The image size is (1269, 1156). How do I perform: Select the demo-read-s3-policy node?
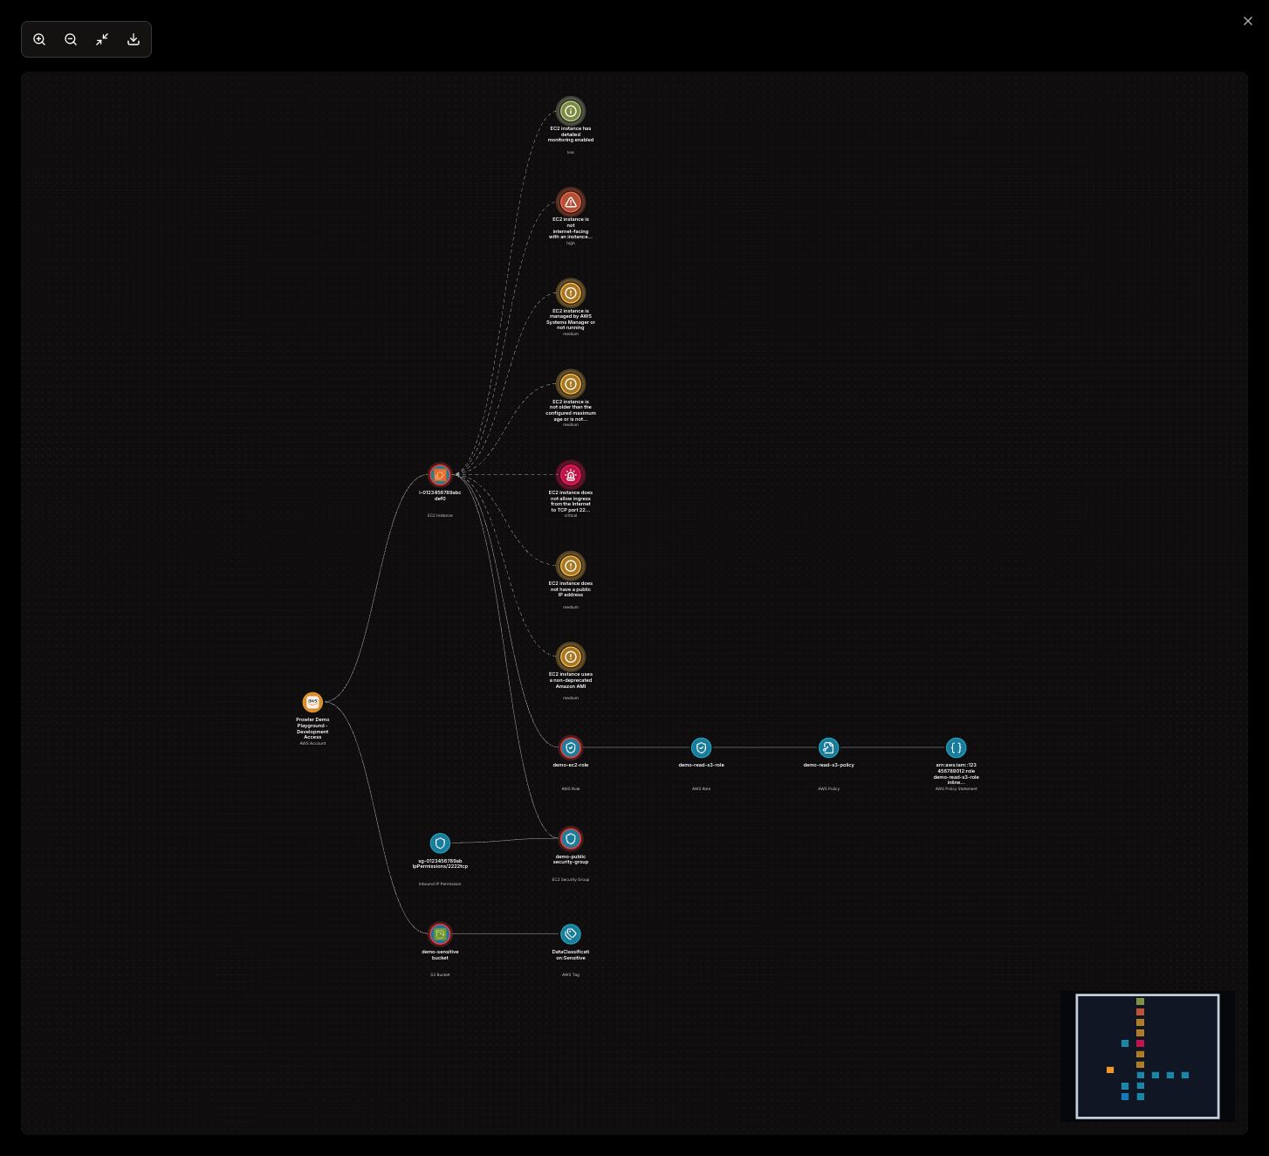click(x=828, y=747)
